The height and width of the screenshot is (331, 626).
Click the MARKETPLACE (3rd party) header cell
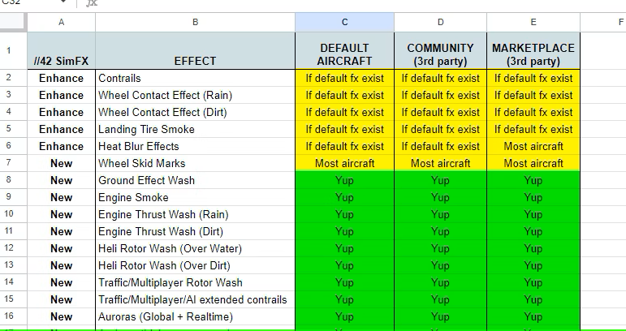point(533,50)
